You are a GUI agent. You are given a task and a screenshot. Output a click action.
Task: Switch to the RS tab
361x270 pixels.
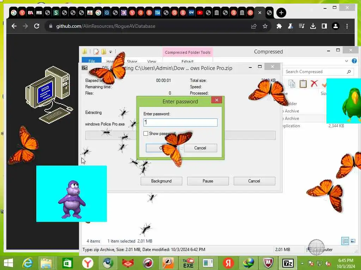pyautogui.click(x=39, y=13)
